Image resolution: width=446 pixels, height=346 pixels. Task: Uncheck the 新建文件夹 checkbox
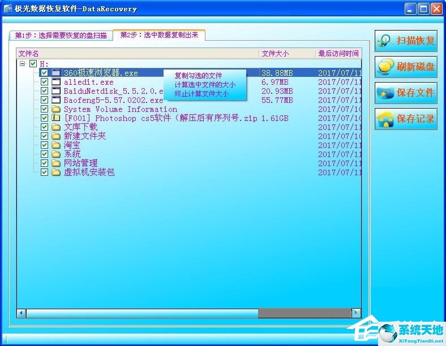click(44, 136)
